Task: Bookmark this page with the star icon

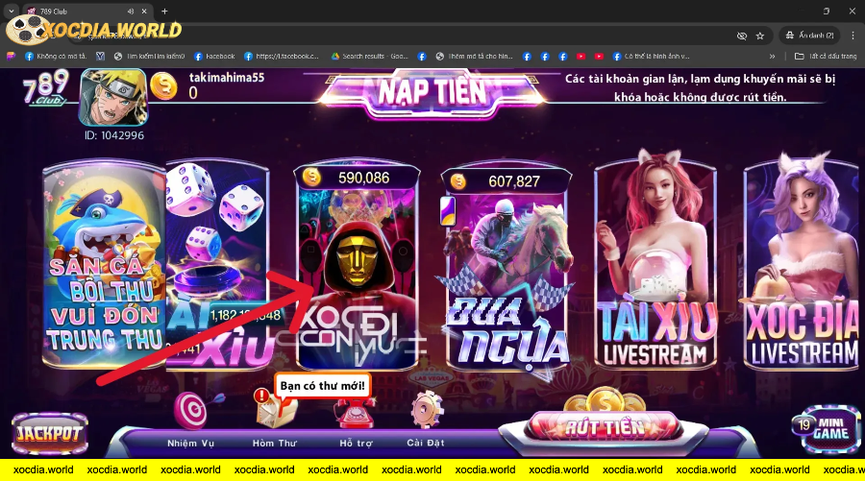Action: tap(759, 36)
